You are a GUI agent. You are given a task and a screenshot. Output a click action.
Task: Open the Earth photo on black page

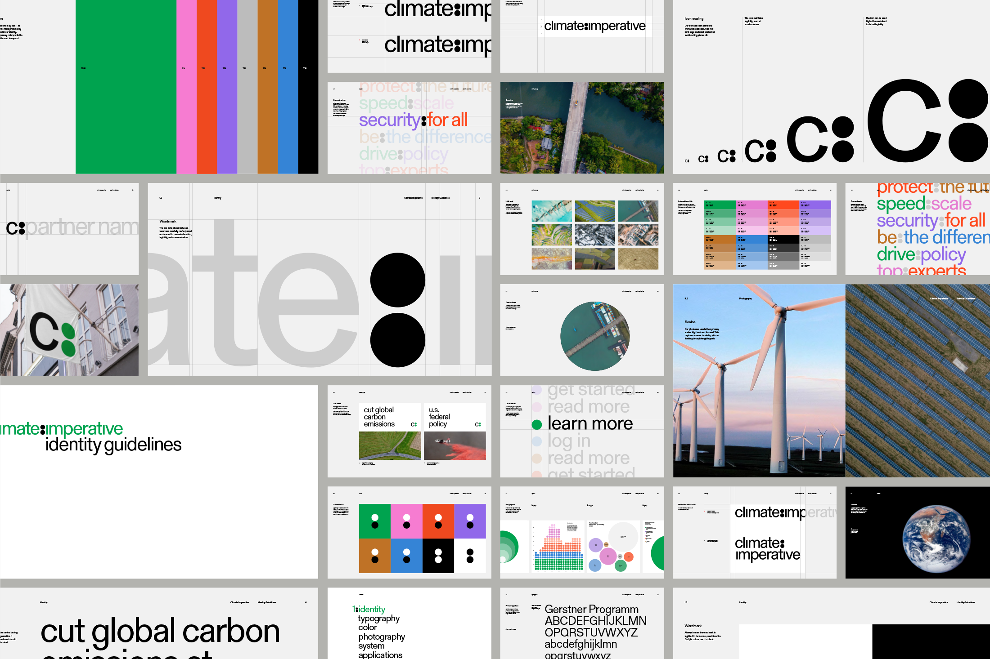pyautogui.click(x=936, y=539)
